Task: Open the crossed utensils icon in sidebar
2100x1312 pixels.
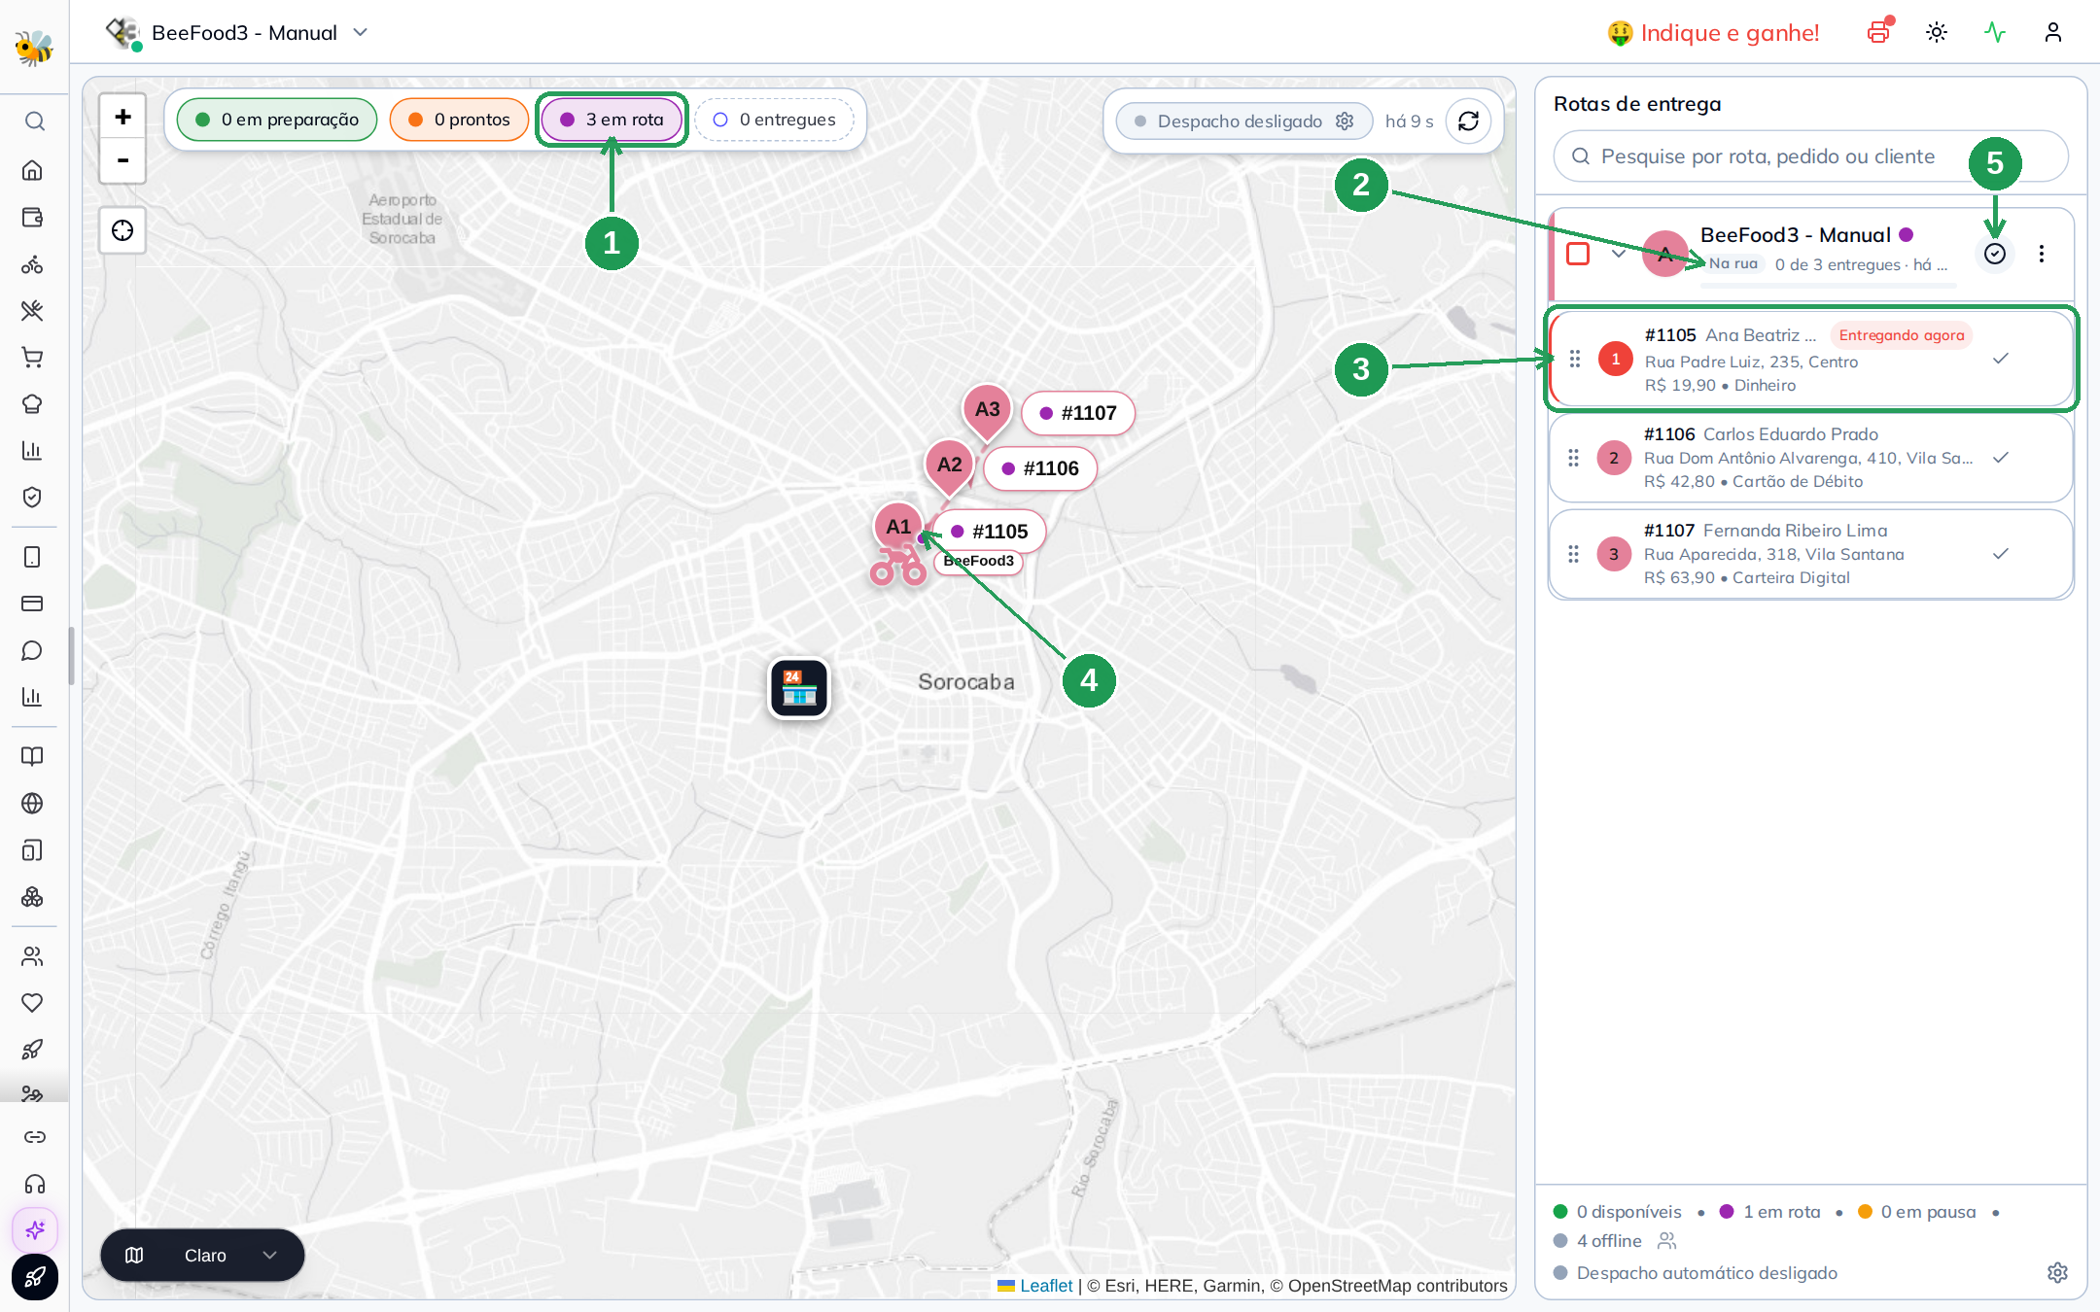Action: 32,311
